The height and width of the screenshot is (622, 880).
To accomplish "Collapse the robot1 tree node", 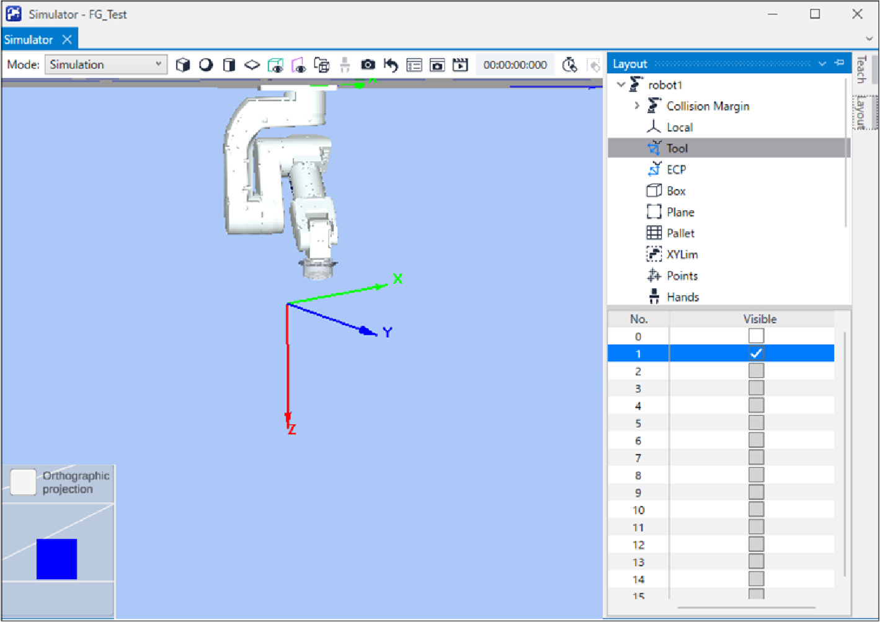I will pyautogui.click(x=621, y=85).
